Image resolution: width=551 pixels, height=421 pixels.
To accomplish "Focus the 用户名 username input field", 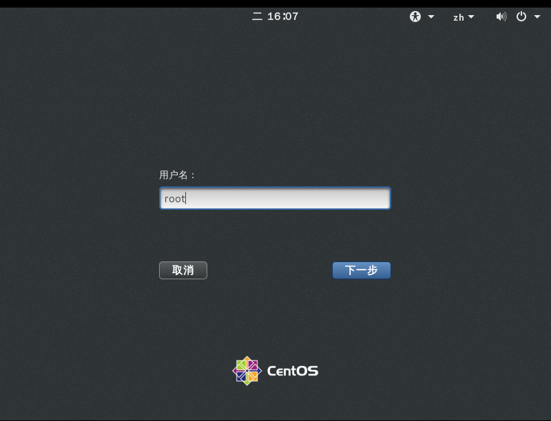I will (x=275, y=198).
